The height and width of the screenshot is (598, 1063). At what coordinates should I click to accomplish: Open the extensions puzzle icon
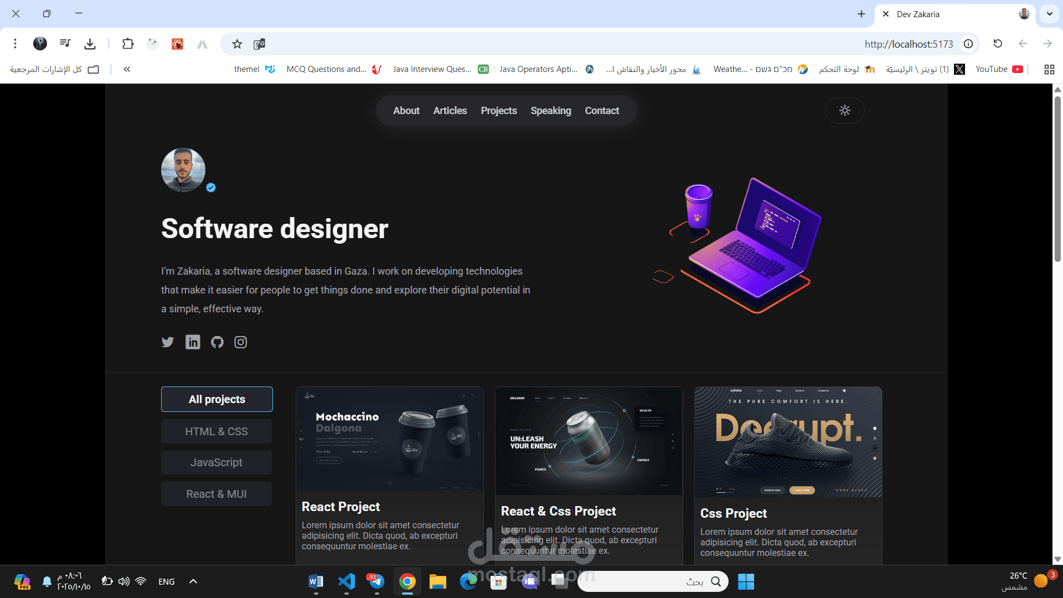[x=128, y=44]
